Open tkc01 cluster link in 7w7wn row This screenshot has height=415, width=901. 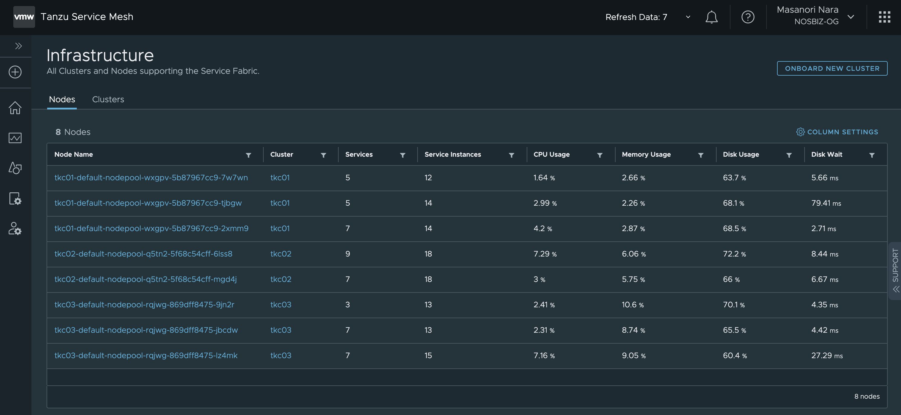click(280, 178)
